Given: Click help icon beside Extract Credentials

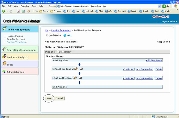Looking at the screenshot, I should coord(76,69).
